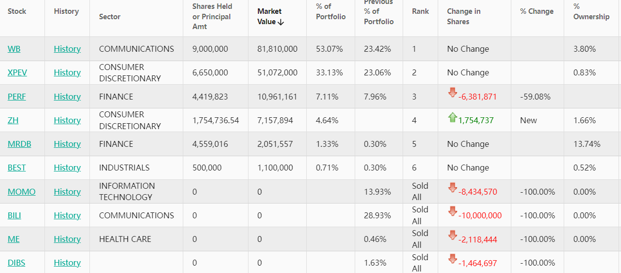Open the XPEV stock link
Viewport: 621px width, 273px height.
17,72
